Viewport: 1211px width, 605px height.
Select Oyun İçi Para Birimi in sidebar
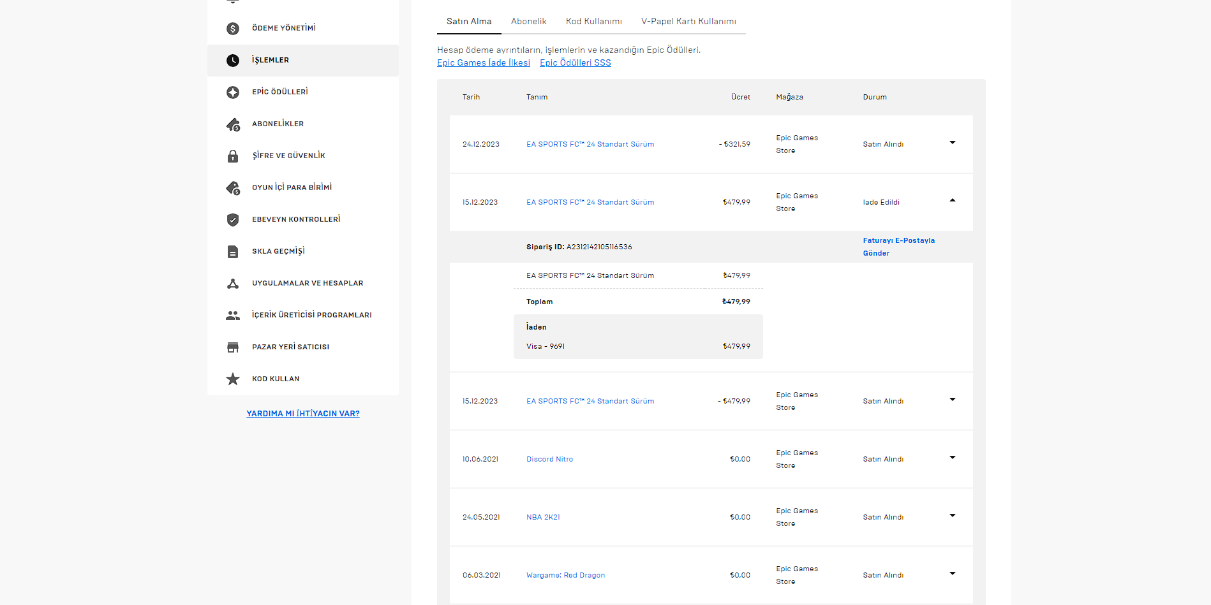tap(292, 187)
